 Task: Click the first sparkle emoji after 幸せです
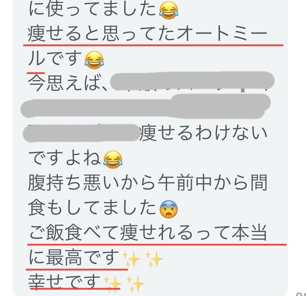pyautogui.click(x=113, y=284)
